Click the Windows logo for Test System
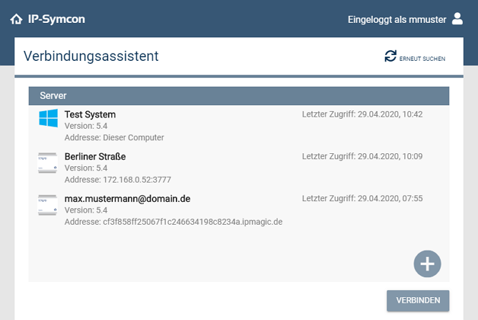Viewport: 478px width, 320px height. [48, 119]
